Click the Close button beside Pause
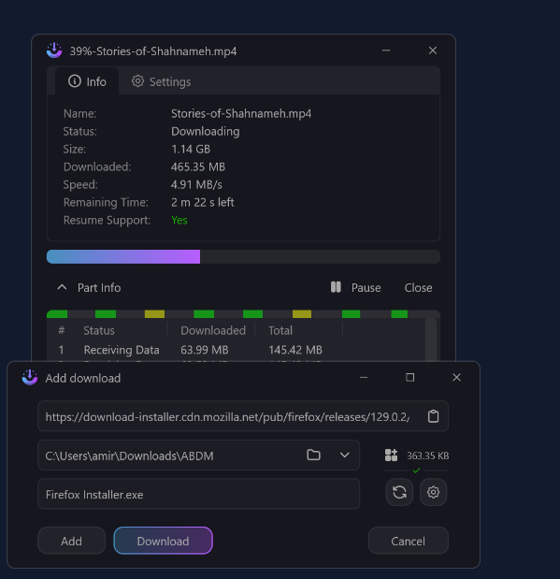Viewport: 560px width, 579px height. click(418, 288)
